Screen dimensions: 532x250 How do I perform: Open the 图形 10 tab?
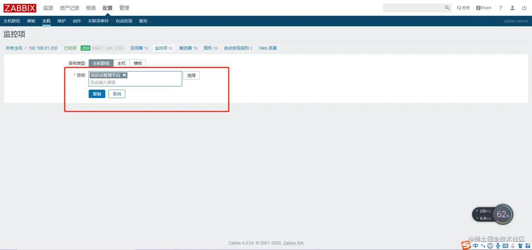click(x=210, y=48)
